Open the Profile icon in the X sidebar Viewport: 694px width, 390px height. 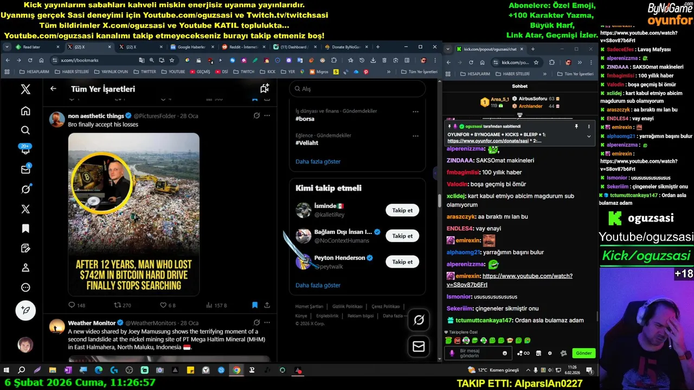tap(25, 268)
